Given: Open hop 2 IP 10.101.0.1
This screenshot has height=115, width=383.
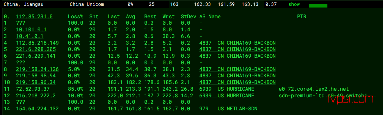Looking at the screenshot, I should [x=31, y=30].
